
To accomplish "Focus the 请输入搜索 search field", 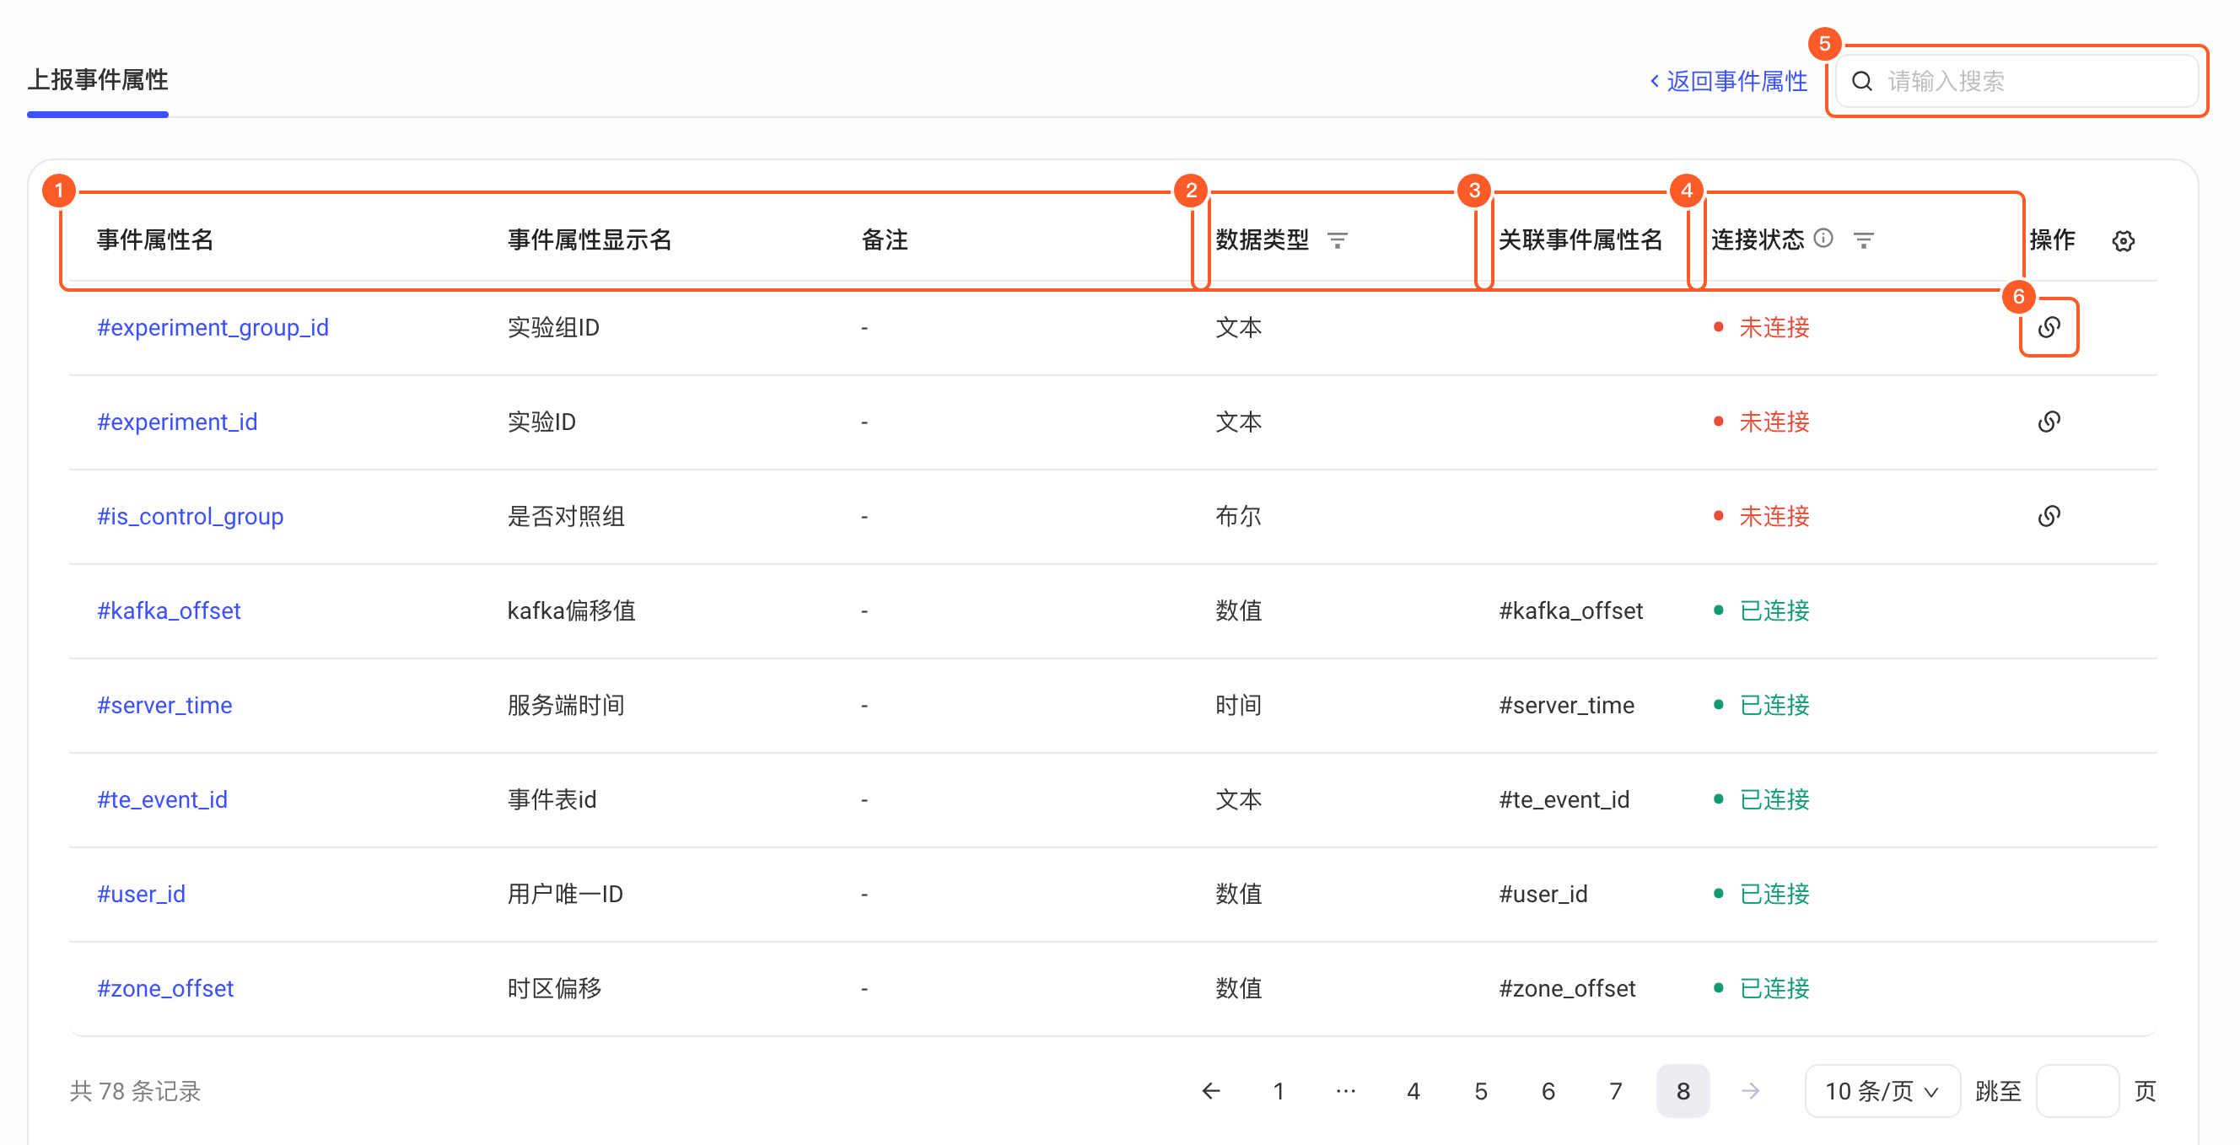I will (2017, 82).
